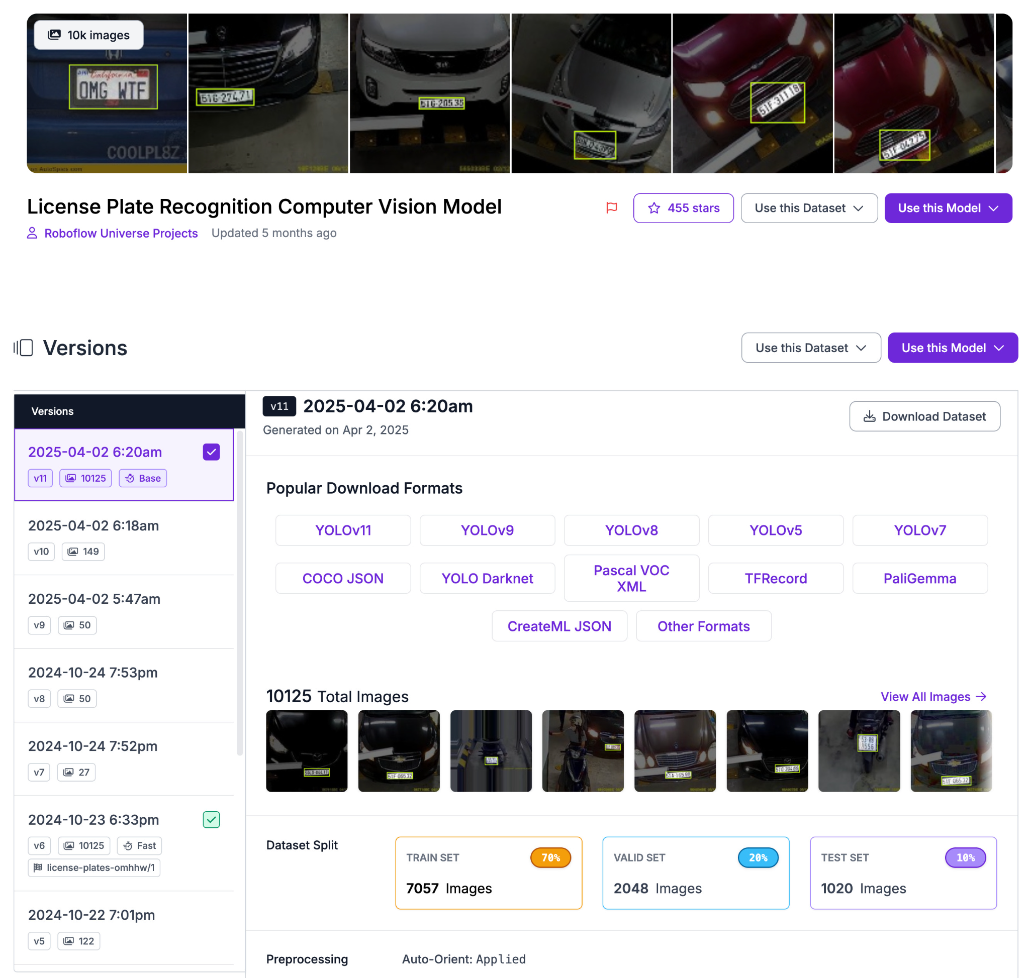Click the red flag report icon
This screenshot has height=978, width=1032.
(611, 208)
